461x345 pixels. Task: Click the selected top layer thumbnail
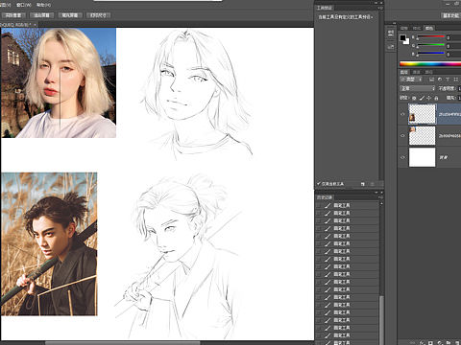coord(423,114)
